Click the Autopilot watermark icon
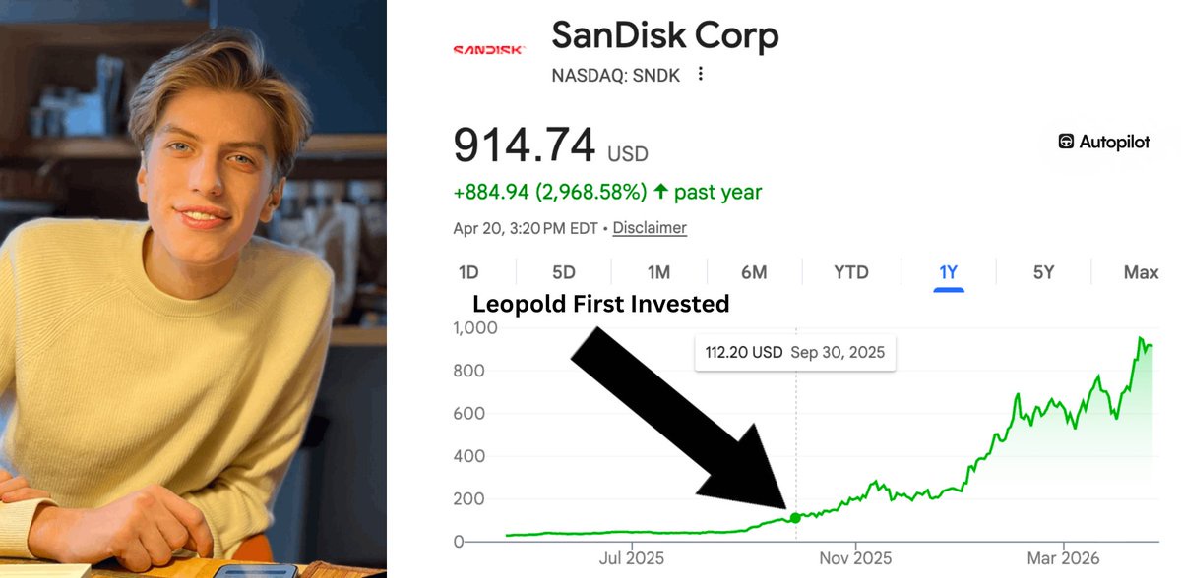Image resolution: width=1181 pixels, height=578 pixels. (1067, 142)
